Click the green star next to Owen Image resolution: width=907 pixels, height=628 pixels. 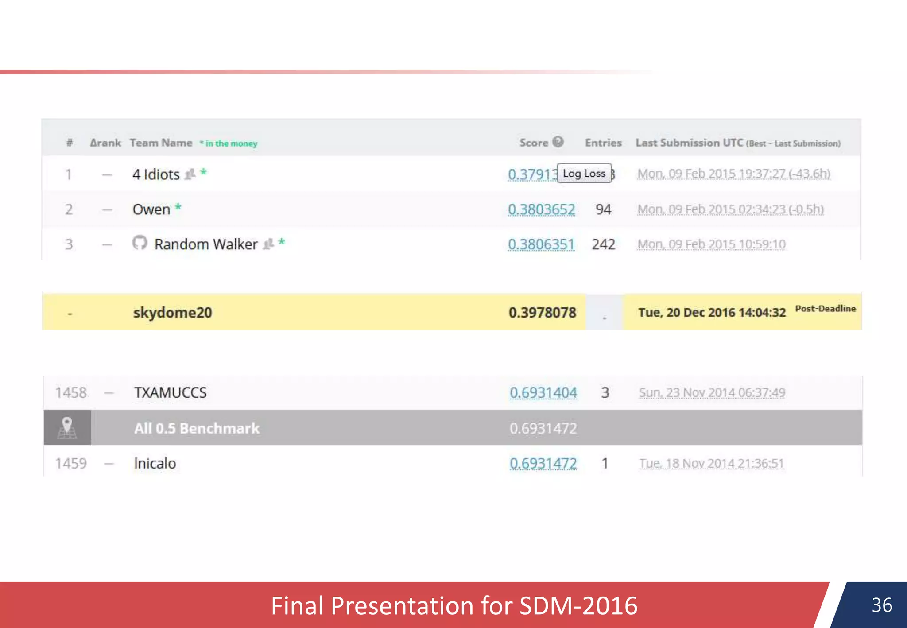(178, 207)
